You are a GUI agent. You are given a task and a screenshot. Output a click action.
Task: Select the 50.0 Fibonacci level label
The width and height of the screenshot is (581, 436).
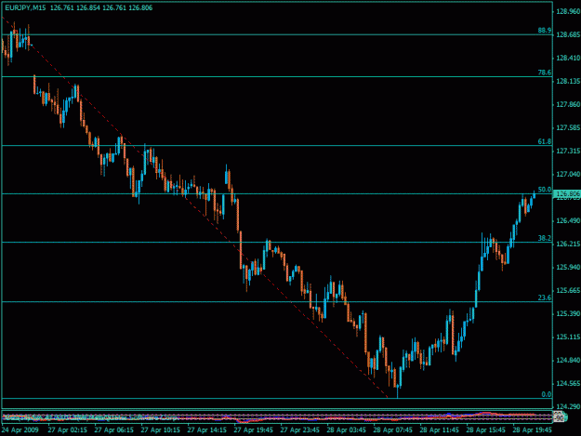[x=545, y=190]
